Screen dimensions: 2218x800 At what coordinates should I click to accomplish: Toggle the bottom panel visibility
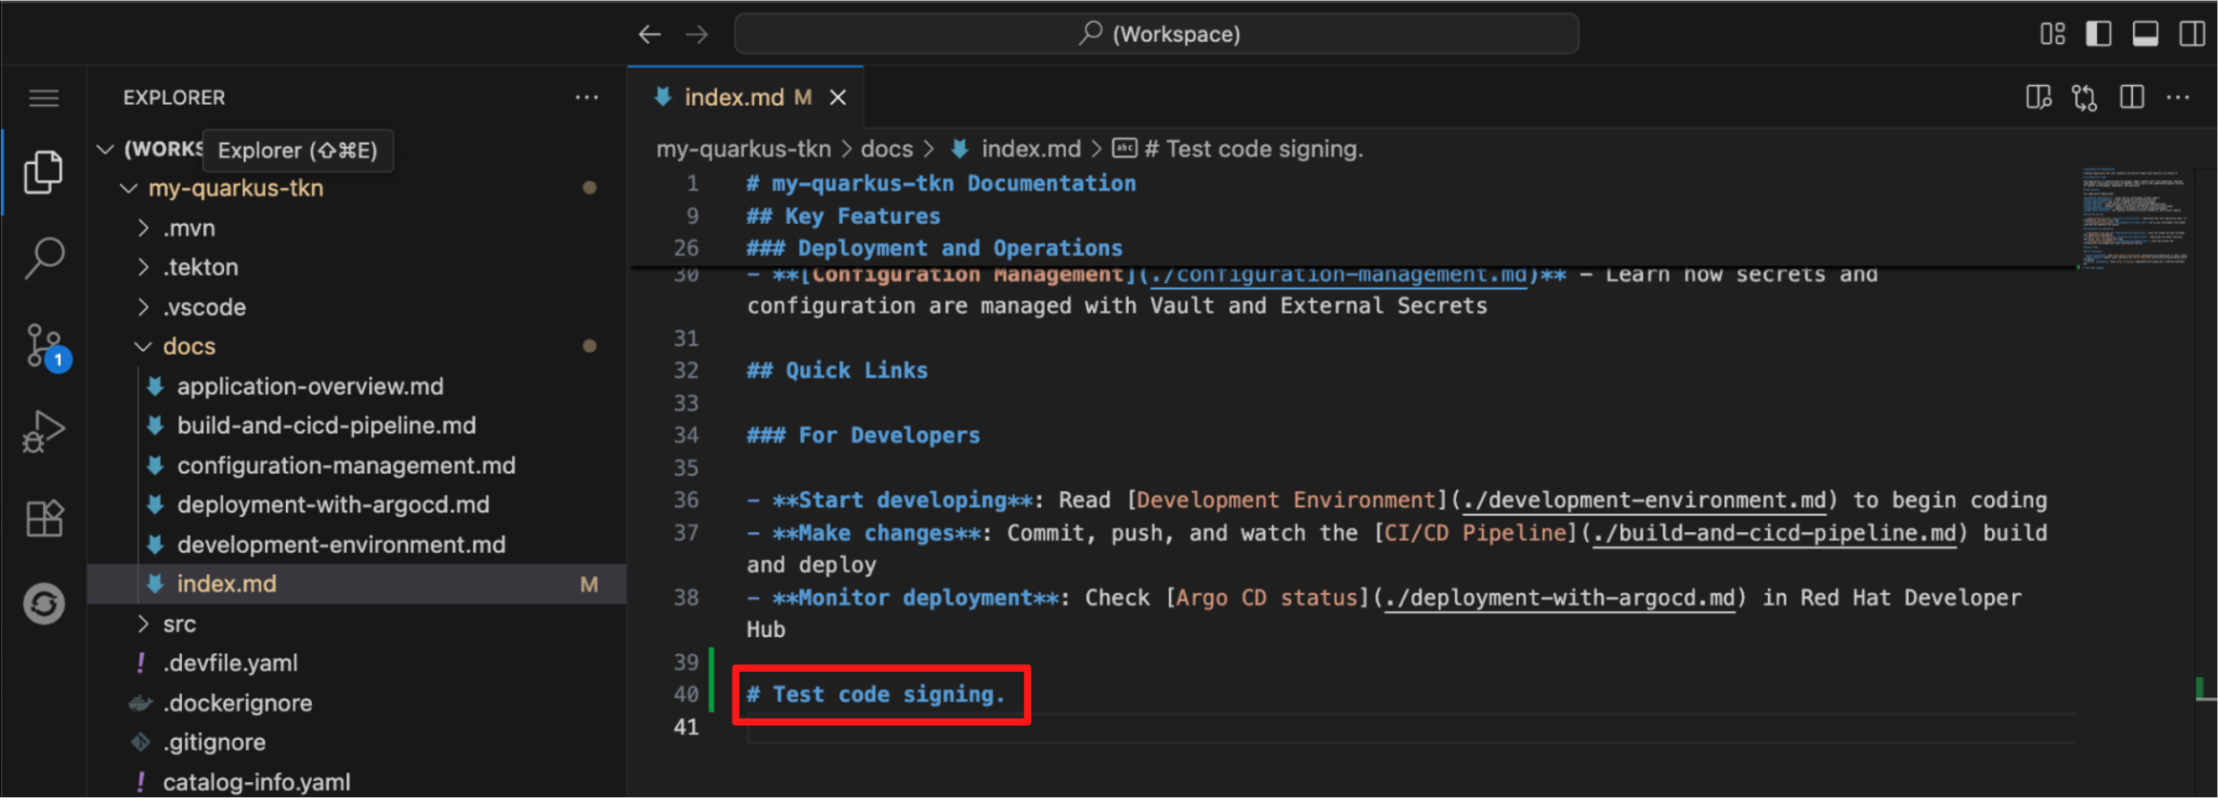2145,34
